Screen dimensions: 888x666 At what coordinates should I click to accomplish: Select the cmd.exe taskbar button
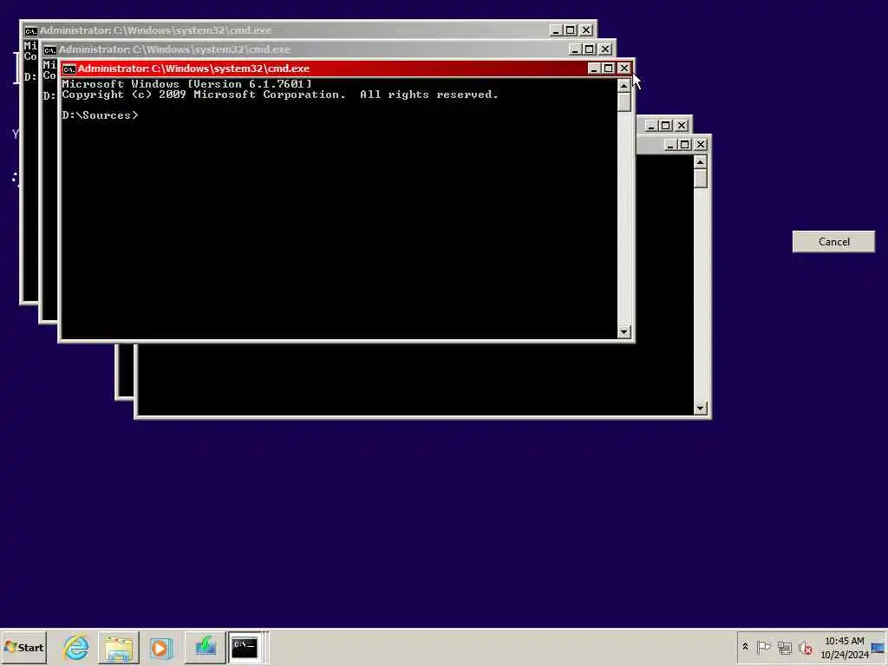tap(245, 647)
